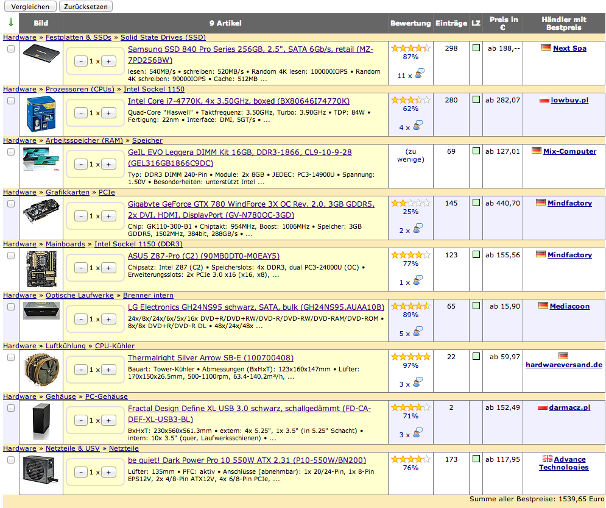This screenshot has height=508, width=606.
Task: Increase quantity of ASUS Z87-Pro mainboard
Action: click(x=108, y=268)
